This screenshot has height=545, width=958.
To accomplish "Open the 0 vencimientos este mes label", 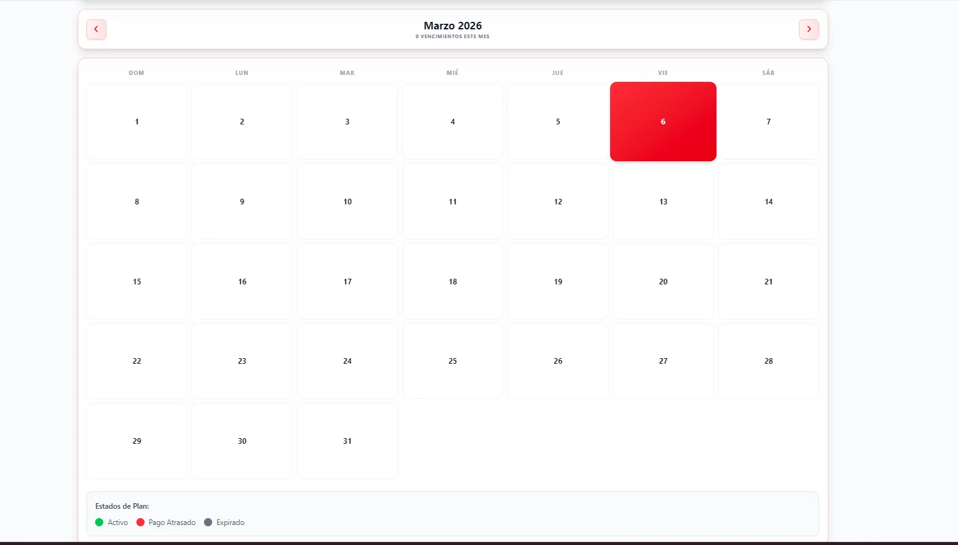I will (452, 36).
